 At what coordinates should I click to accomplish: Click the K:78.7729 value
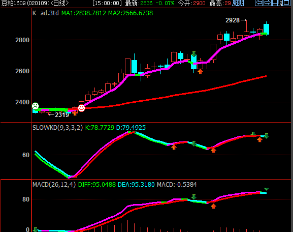pos(100,128)
